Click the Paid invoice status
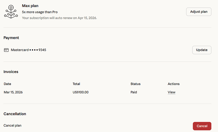 [x=134, y=92]
